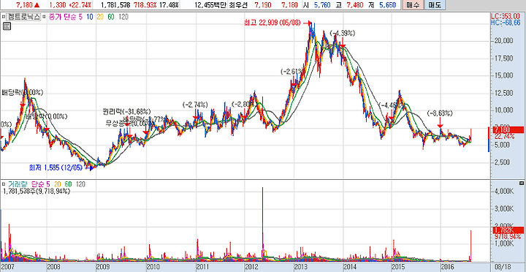Image resolution: width=526 pixels, height=272 pixels.
Task: Click the 2016 year label on time axis
Action: click(x=448, y=266)
